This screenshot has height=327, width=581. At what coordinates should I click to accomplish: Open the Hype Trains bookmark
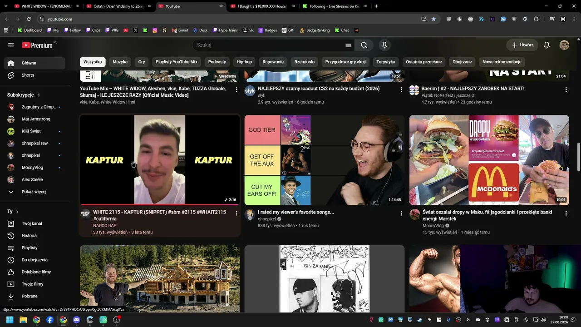pyautogui.click(x=225, y=30)
